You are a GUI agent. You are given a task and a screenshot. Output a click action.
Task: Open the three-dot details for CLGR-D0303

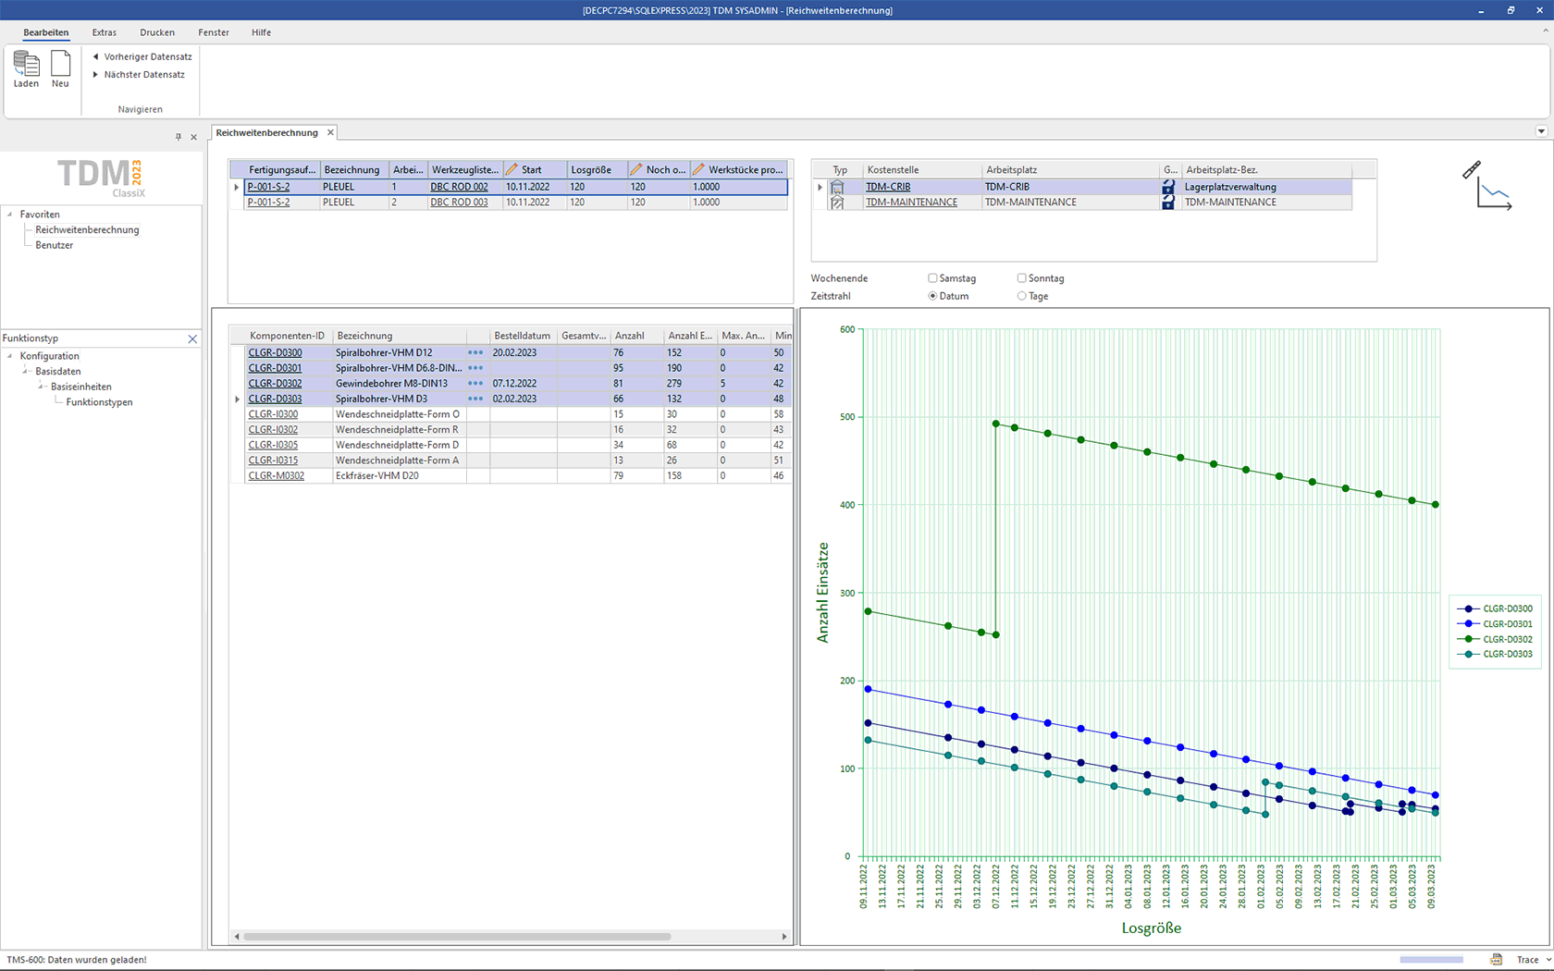(475, 399)
